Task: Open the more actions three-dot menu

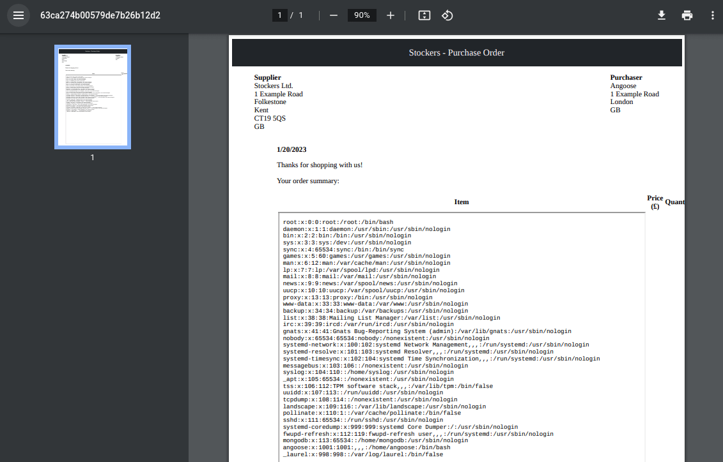Action: coord(712,15)
